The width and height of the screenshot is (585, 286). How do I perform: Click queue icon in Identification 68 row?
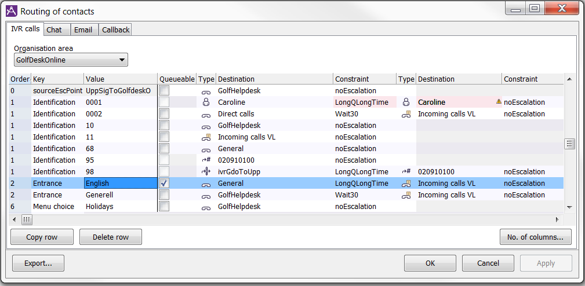(206, 149)
